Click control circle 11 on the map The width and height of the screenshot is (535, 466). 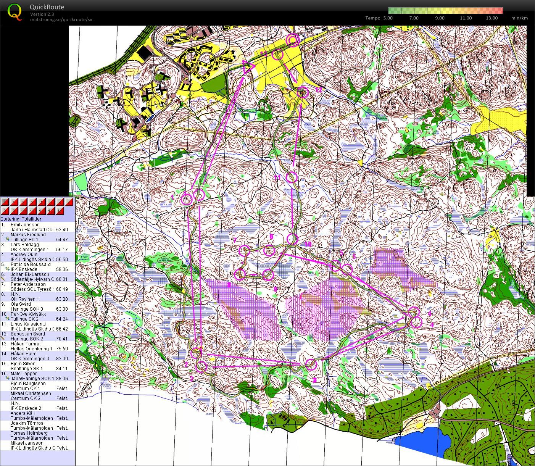(x=292, y=177)
